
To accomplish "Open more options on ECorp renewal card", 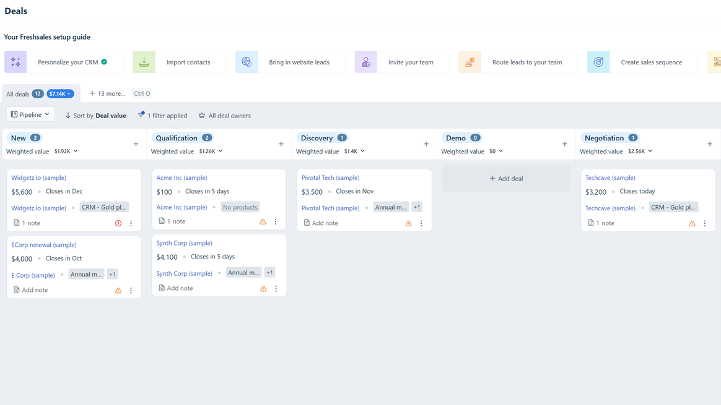I will (131, 291).
